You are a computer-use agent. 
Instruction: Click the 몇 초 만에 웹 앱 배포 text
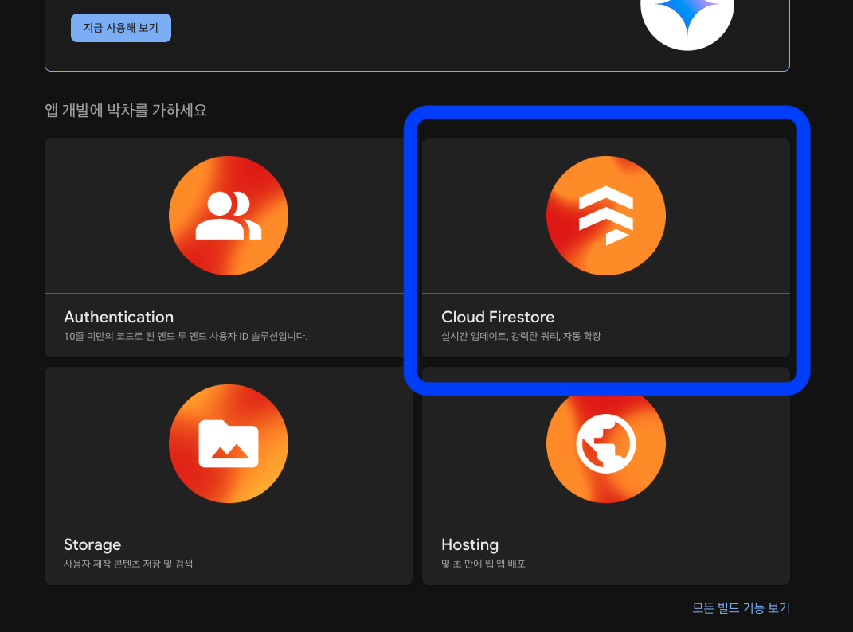[483, 564]
